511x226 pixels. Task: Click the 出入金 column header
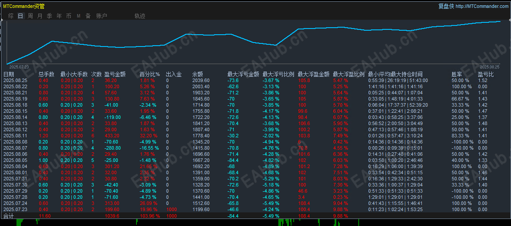tap(174, 74)
